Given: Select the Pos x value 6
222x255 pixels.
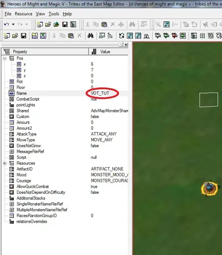Looking at the screenshot, I should pos(92,64).
